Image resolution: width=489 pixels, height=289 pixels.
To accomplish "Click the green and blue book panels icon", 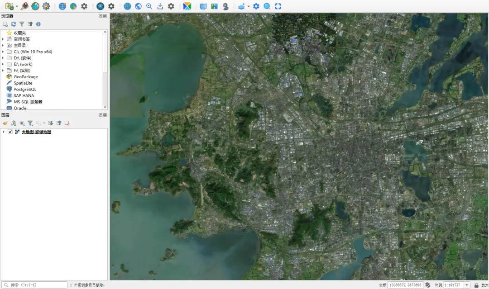I will (214, 6).
